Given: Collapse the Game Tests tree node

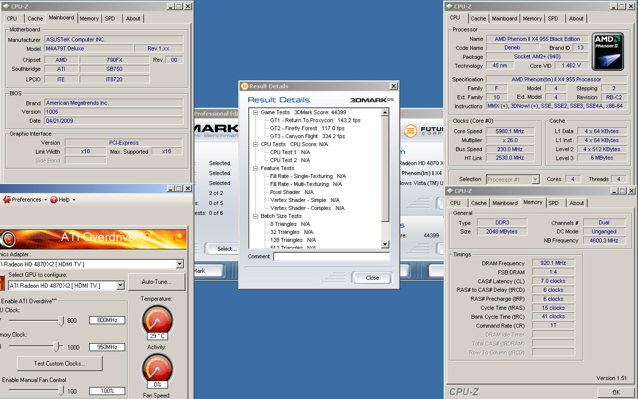Looking at the screenshot, I should [x=256, y=112].
